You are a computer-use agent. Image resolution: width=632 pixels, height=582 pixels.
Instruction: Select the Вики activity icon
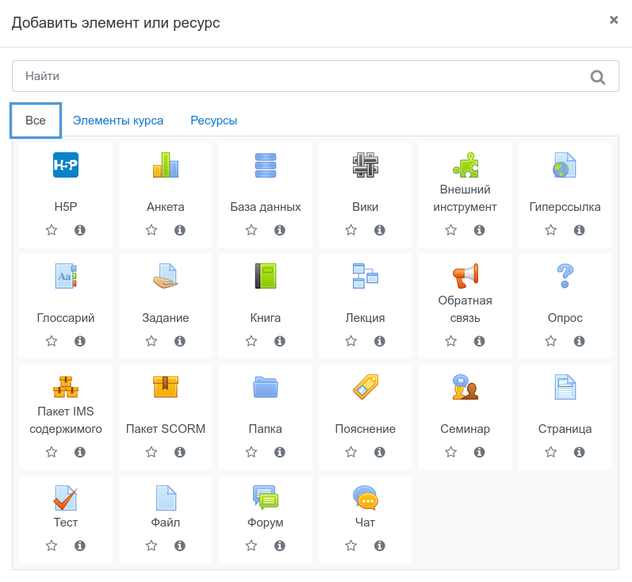(366, 165)
